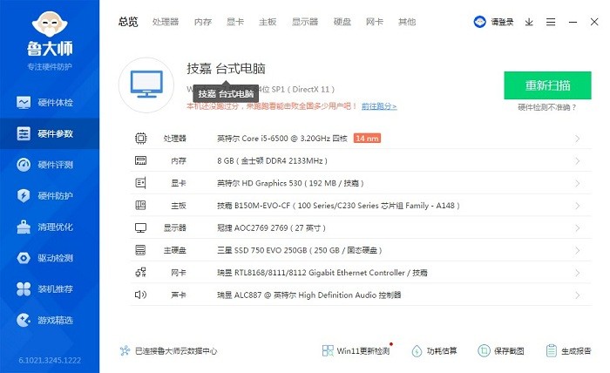Open the hamburger main menu icon

pyautogui.click(x=550, y=23)
